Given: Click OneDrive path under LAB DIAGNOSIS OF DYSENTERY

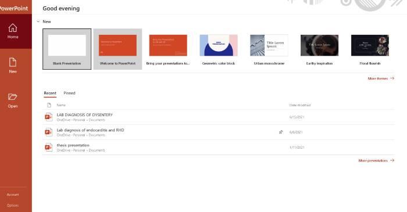Looking at the screenshot, I should tap(81, 120).
